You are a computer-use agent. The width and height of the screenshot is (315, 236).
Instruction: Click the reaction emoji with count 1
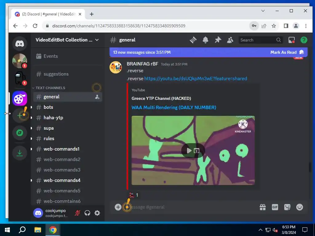point(134,195)
